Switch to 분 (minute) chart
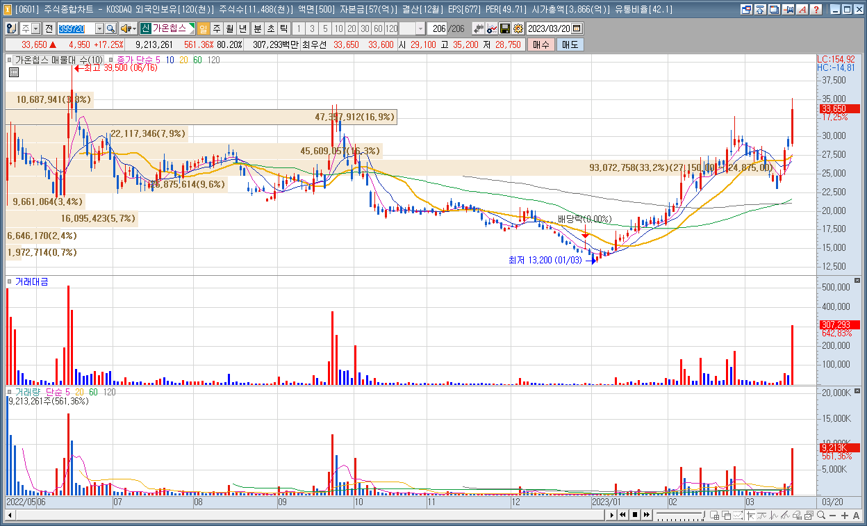This screenshot has height=526, width=867. (257, 28)
